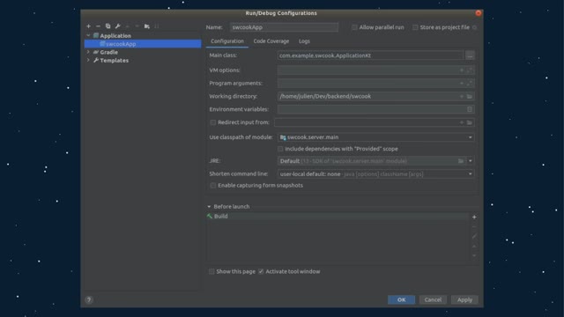The height and width of the screenshot is (317, 564).
Task: Browse main class with ellipsis button
Action: [x=470, y=55]
